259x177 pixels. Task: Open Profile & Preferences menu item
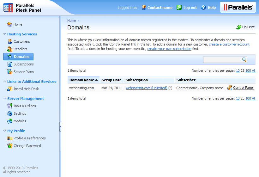[29, 138]
